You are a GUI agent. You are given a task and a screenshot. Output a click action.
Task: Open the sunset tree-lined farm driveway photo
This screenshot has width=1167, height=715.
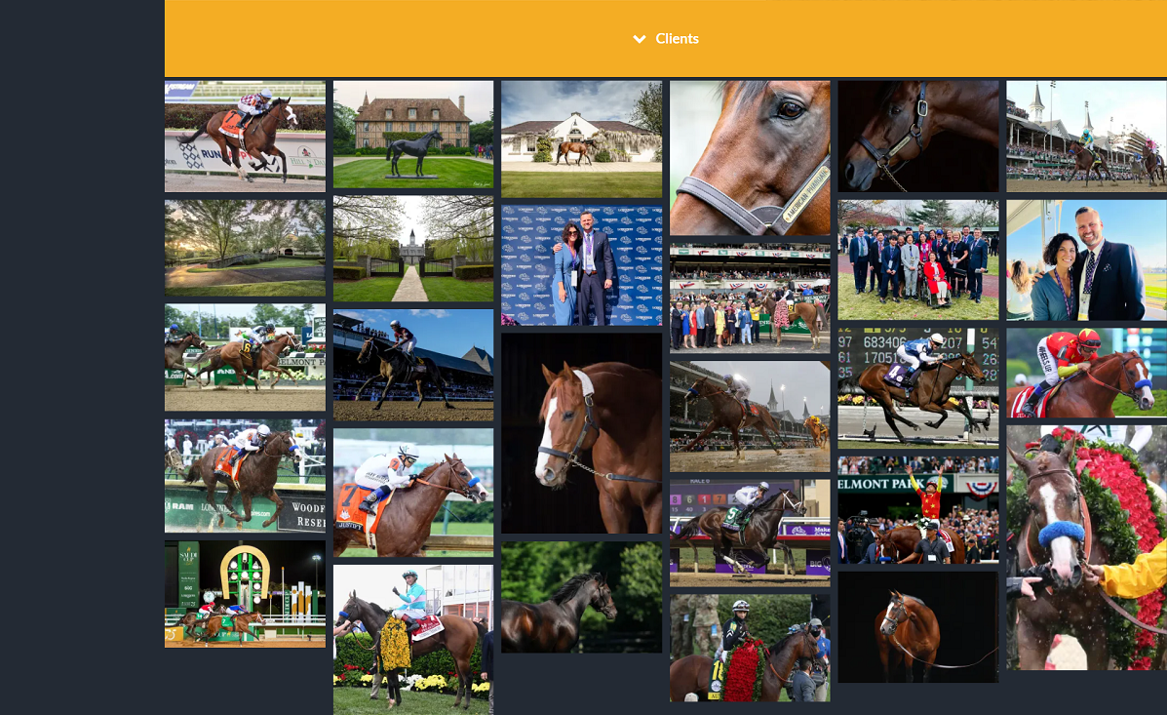[x=245, y=248]
